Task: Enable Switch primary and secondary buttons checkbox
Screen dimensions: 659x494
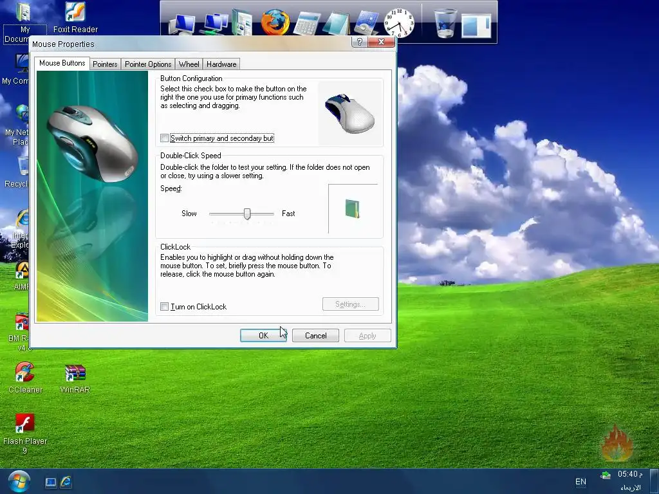Action: [x=164, y=138]
